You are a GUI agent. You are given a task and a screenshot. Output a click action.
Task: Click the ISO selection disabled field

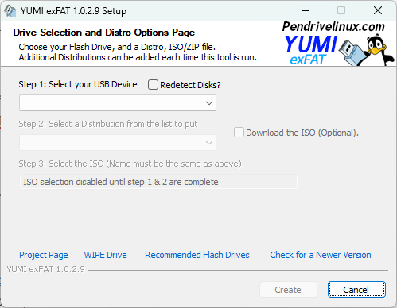pyautogui.click(x=158, y=182)
